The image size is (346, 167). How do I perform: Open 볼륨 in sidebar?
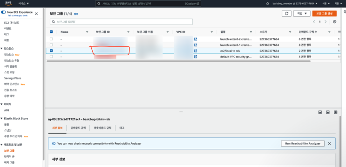(x=7, y=124)
